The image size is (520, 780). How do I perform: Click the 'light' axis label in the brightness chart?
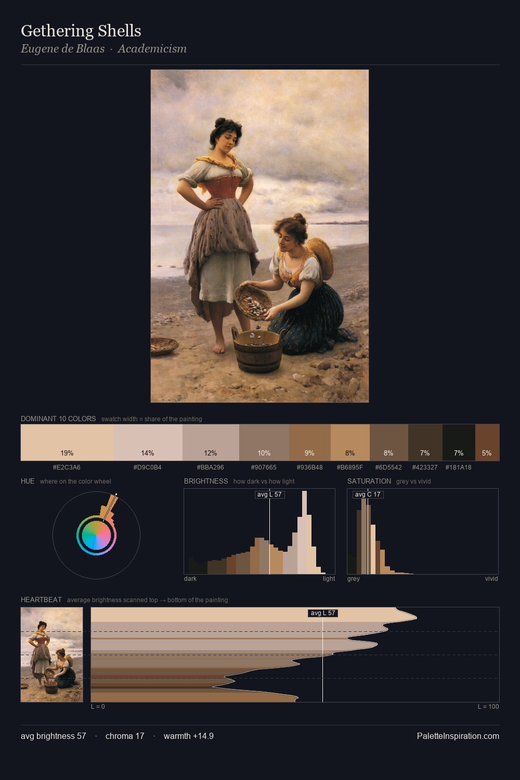(329, 579)
